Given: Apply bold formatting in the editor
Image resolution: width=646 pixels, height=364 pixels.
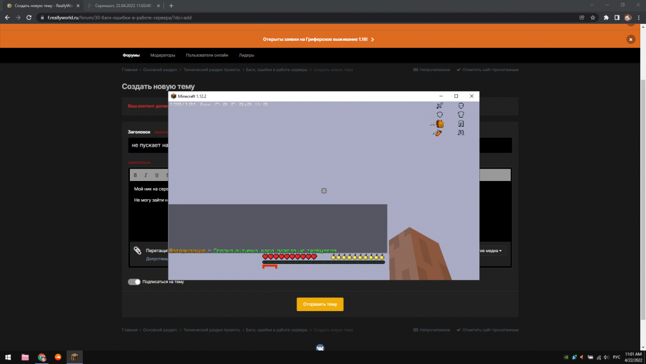Looking at the screenshot, I should (135, 175).
